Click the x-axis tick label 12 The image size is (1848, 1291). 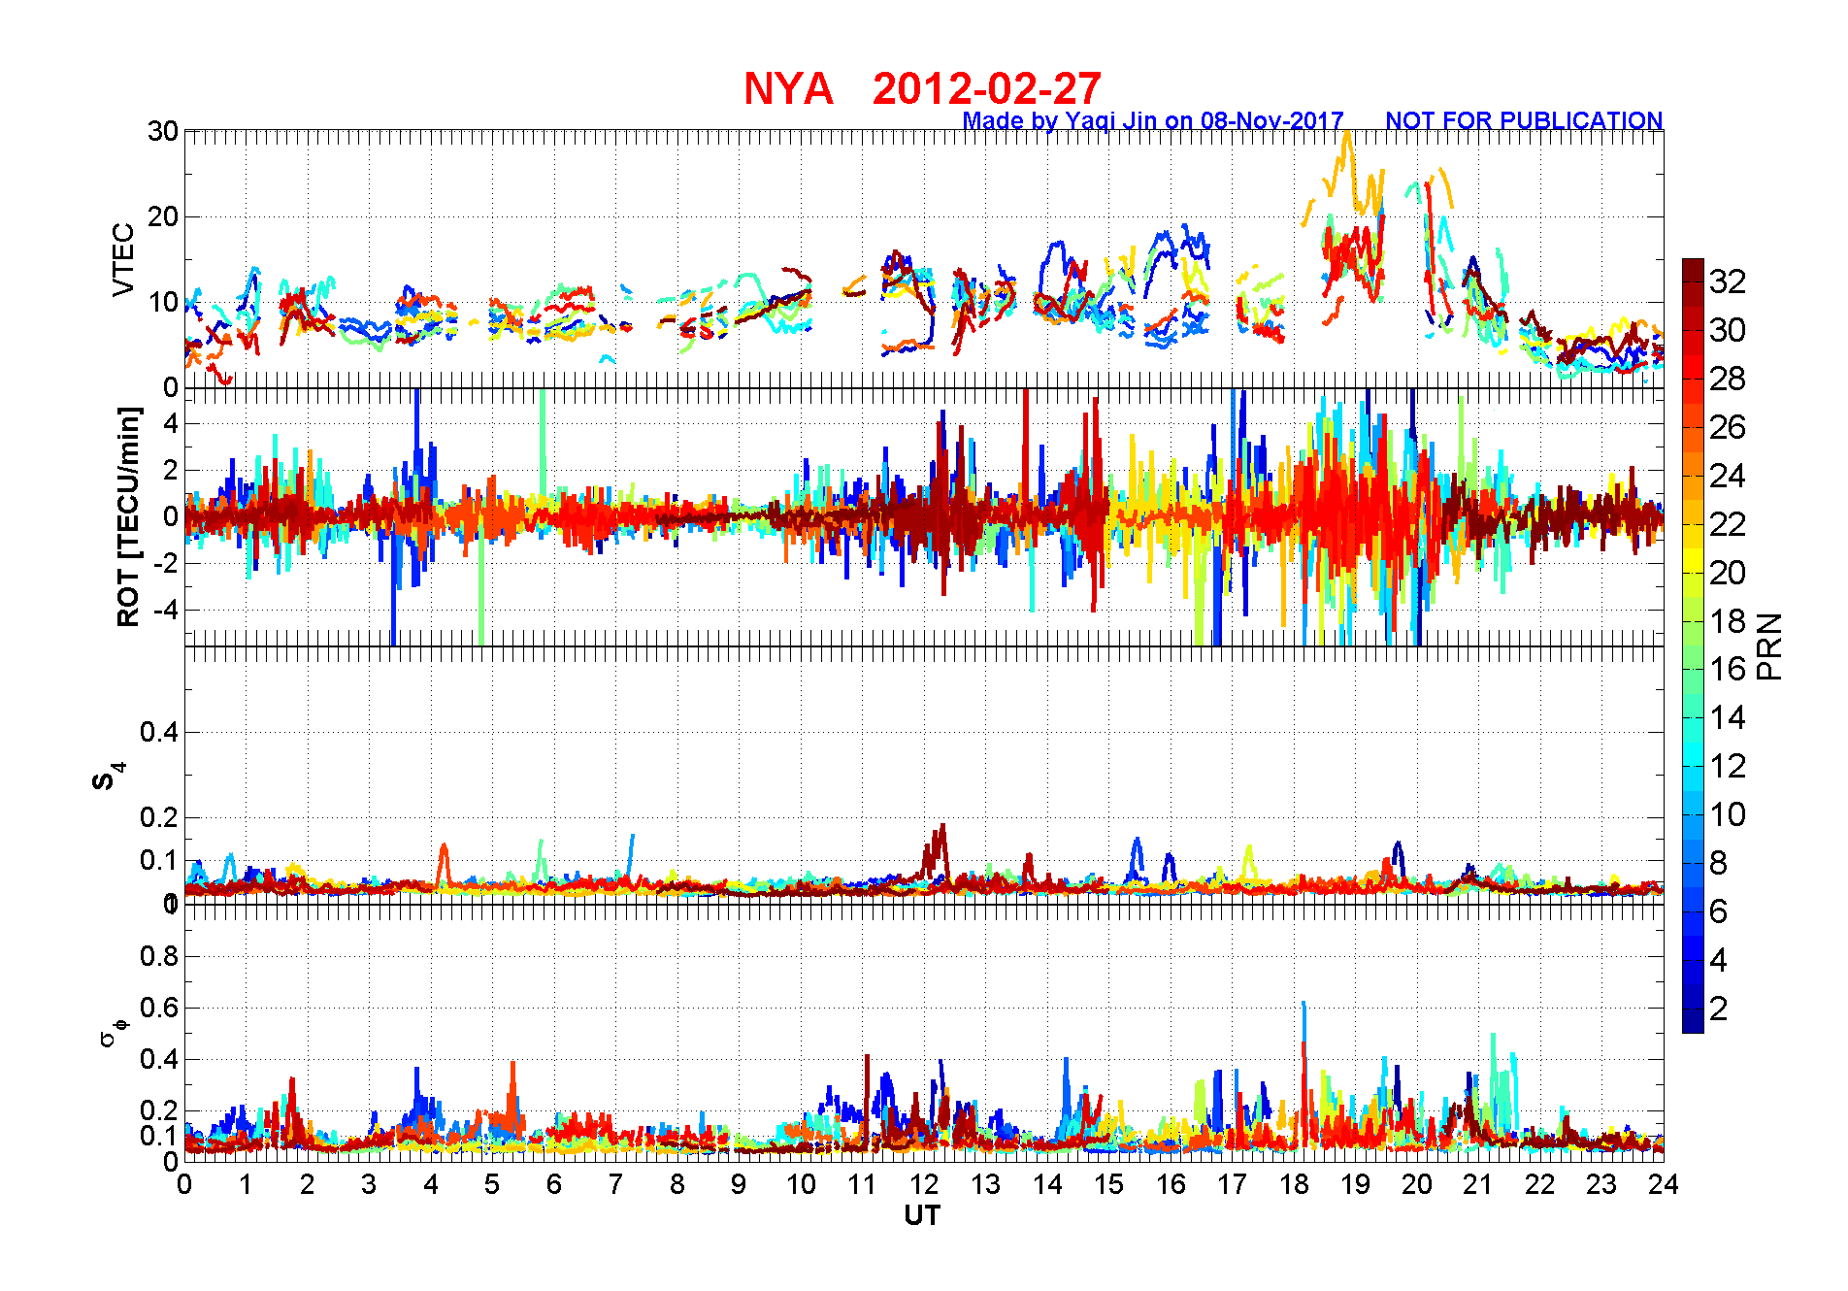(924, 1184)
